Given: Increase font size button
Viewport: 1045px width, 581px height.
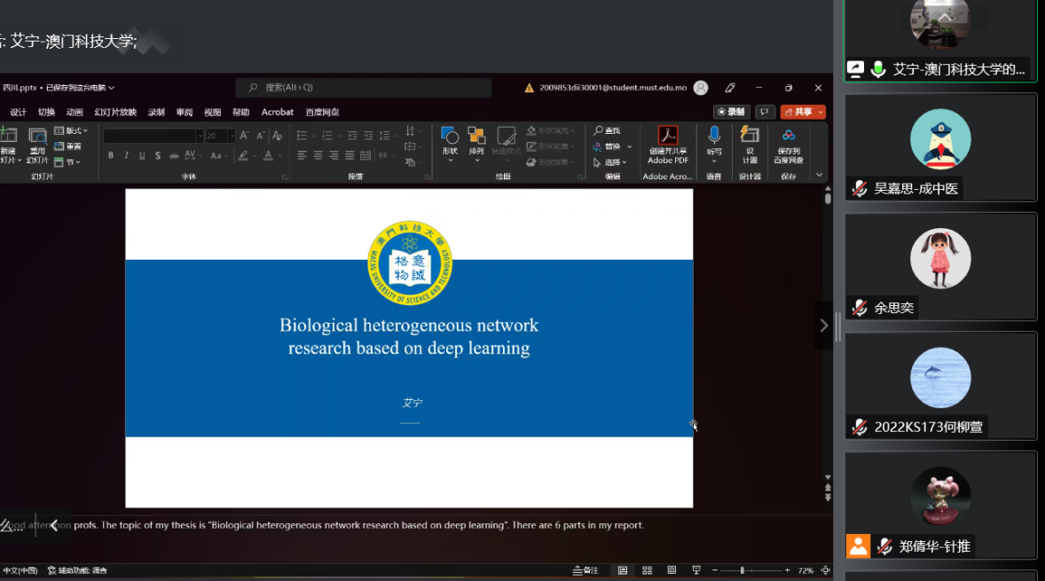Looking at the screenshot, I should [x=245, y=135].
